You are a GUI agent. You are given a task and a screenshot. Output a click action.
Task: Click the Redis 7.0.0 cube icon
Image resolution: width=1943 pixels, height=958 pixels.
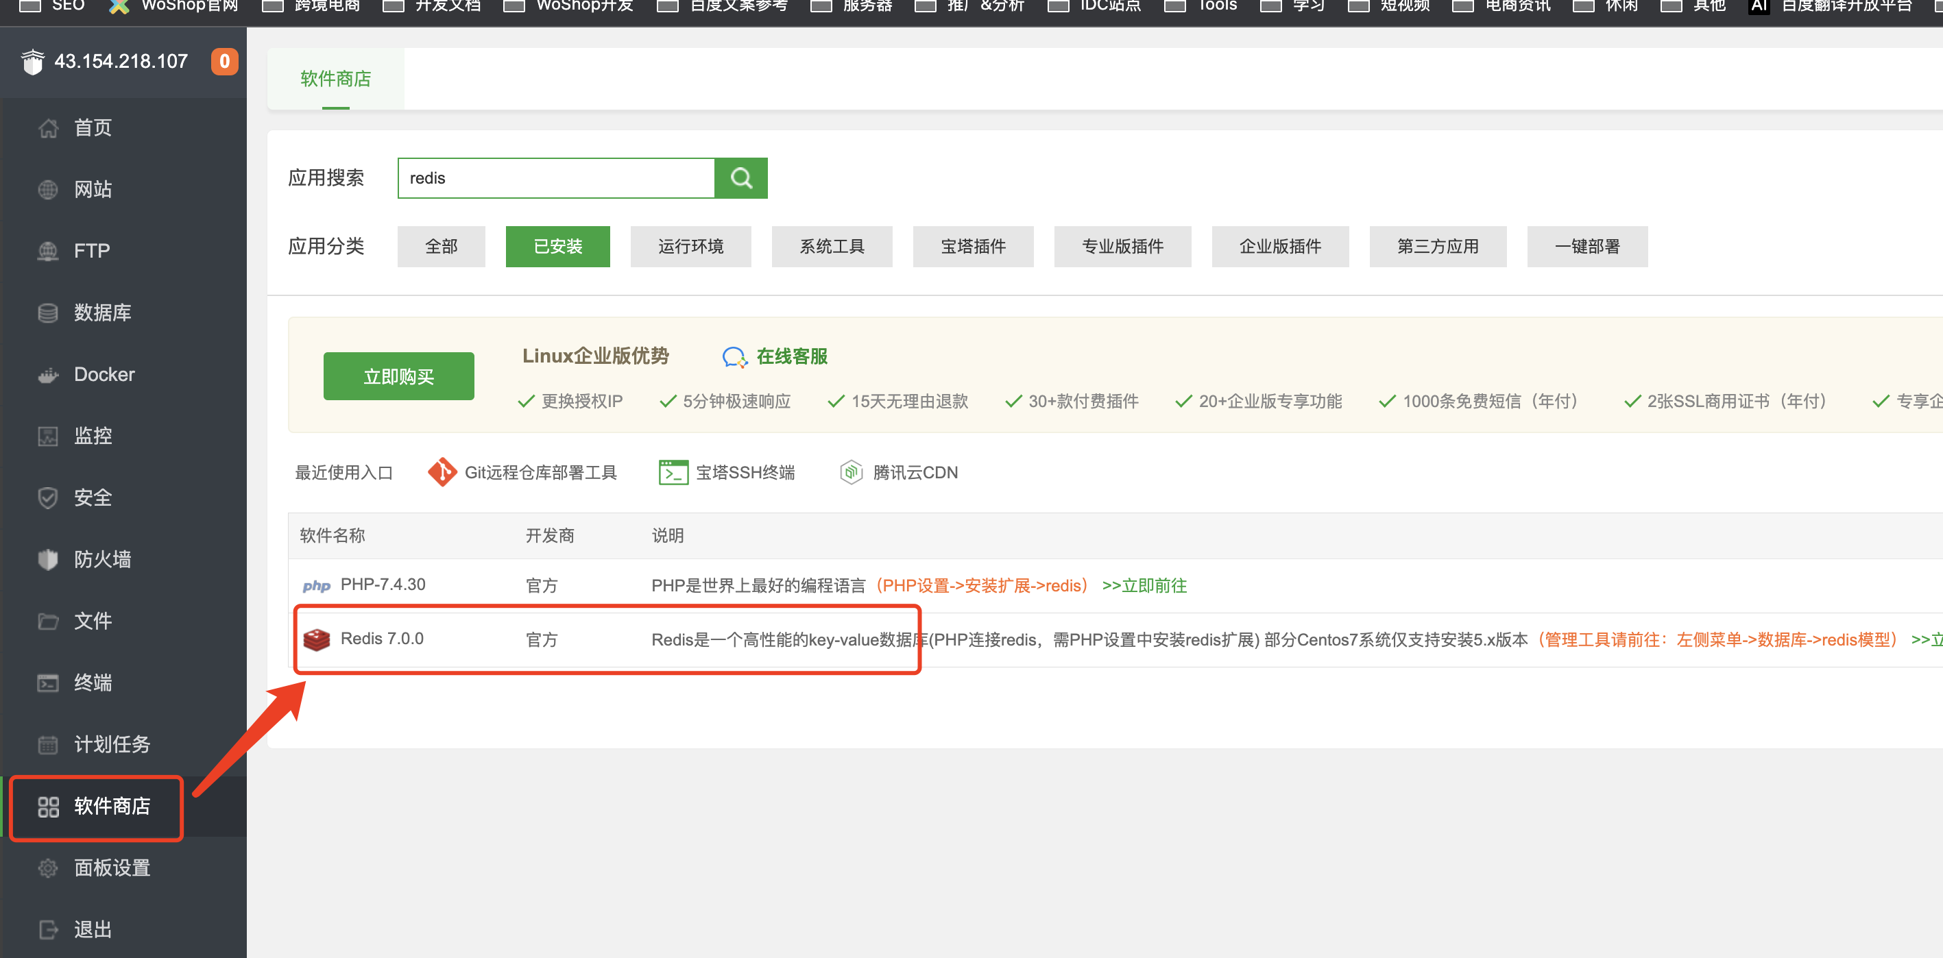(317, 639)
